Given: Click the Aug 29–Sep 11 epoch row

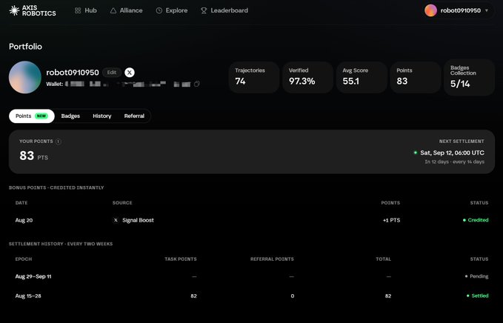Looking at the screenshot, I should click(252, 276).
